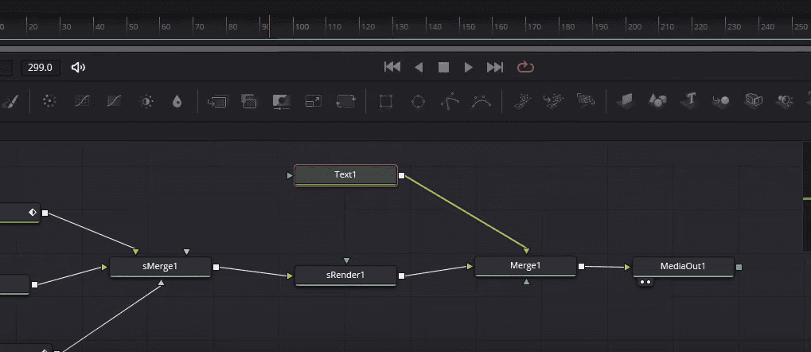Select the sMerge1 node
Viewport: 811px width, 352px height.
(x=160, y=267)
